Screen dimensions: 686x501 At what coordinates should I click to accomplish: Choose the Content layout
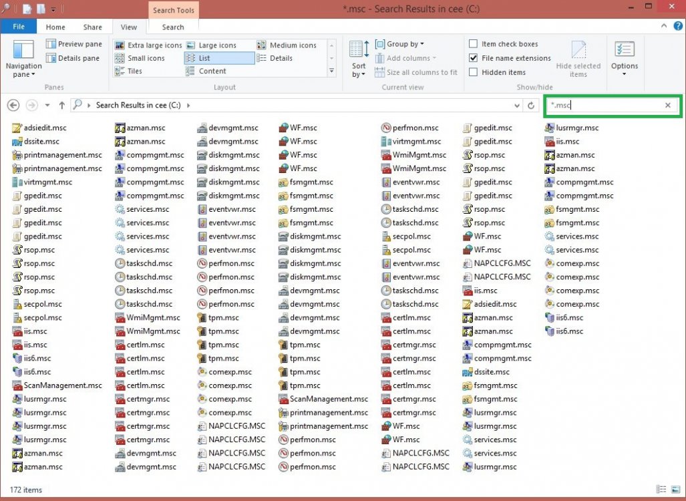click(206, 71)
